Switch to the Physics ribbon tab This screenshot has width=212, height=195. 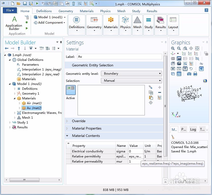coord(105,11)
